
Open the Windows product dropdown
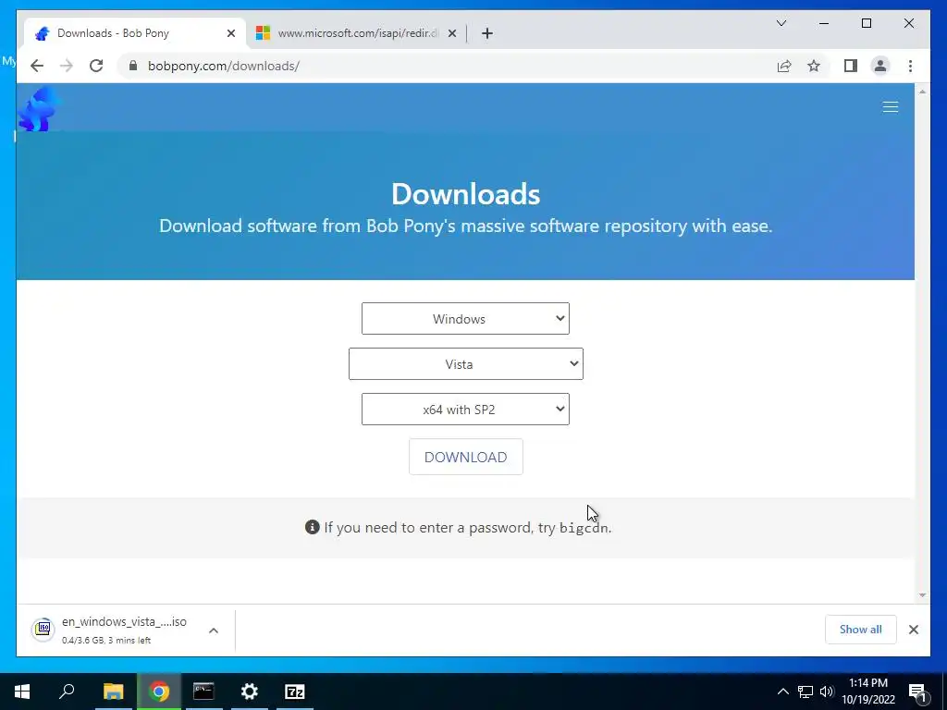pyautogui.click(x=465, y=319)
